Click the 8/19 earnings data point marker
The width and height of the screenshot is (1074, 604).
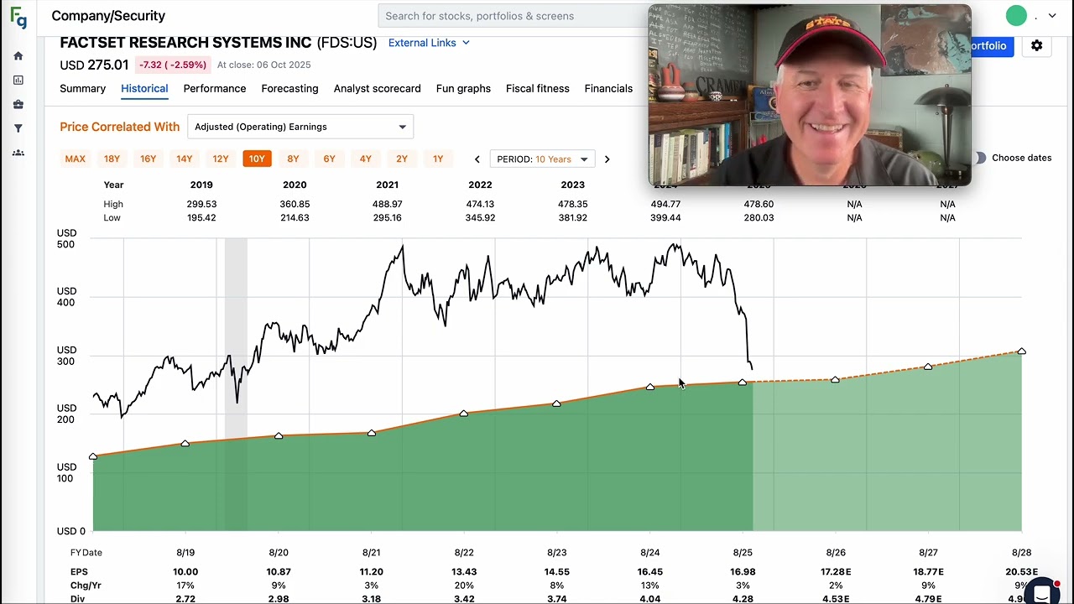(185, 443)
